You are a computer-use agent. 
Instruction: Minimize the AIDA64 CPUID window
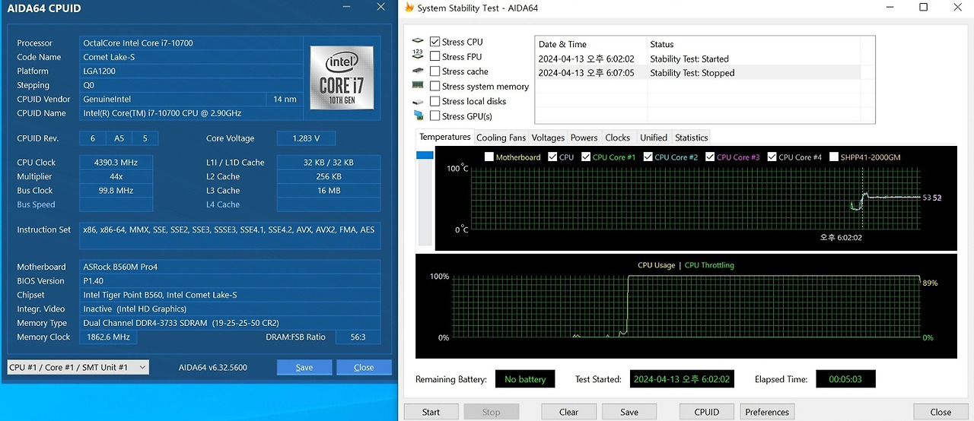[x=346, y=8]
